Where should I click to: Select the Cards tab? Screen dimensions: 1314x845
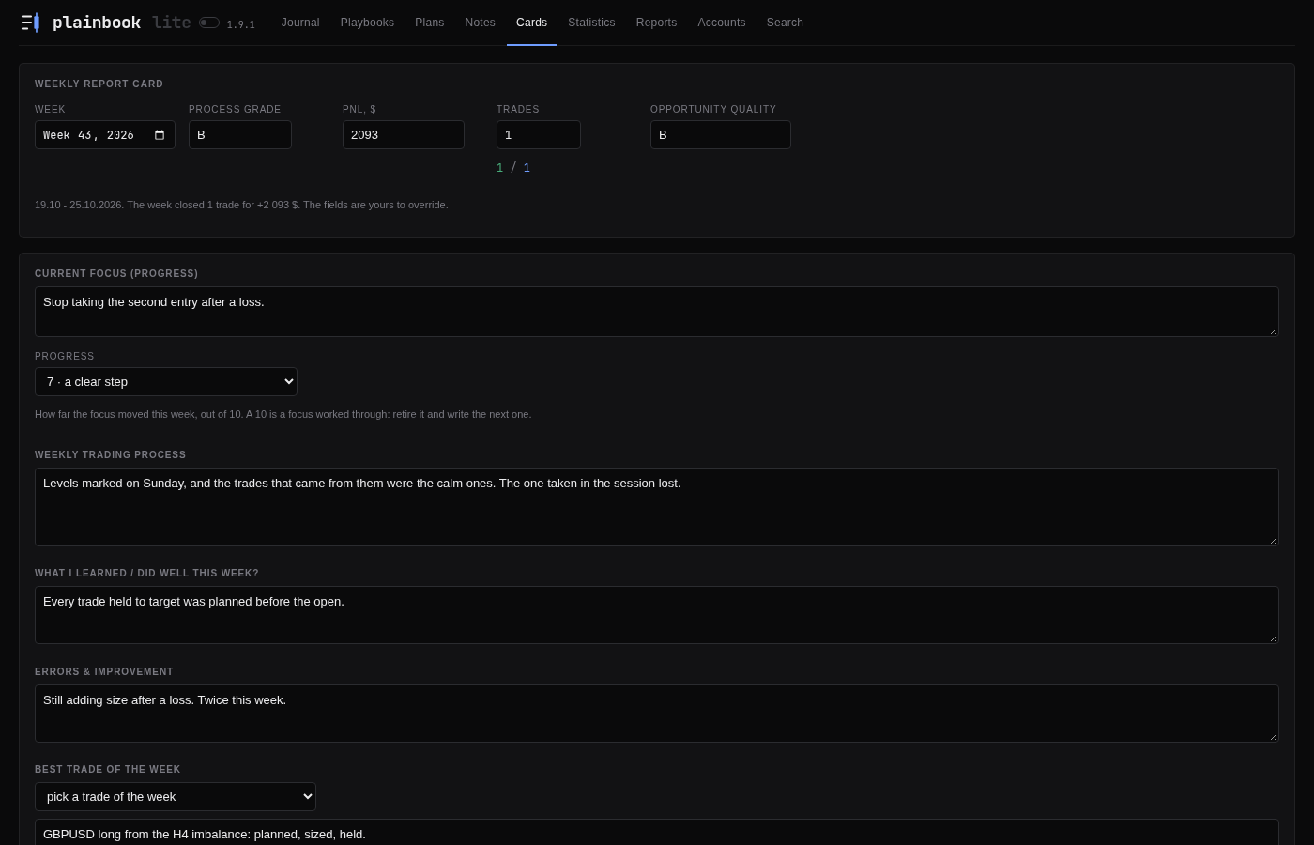pyautogui.click(x=531, y=23)
